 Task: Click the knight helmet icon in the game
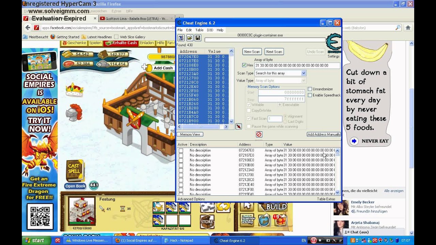(74, 112)
